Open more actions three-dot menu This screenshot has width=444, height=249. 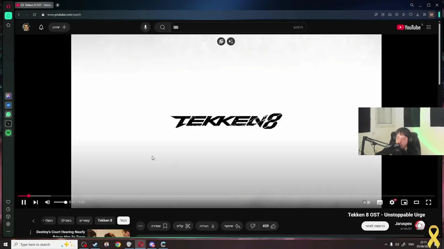[x=140, y=226]
